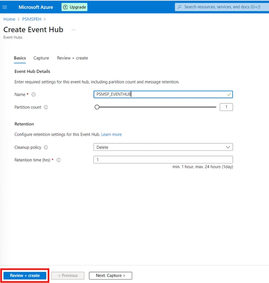Expand the Cleanup policy dropdown

(163, 147)
